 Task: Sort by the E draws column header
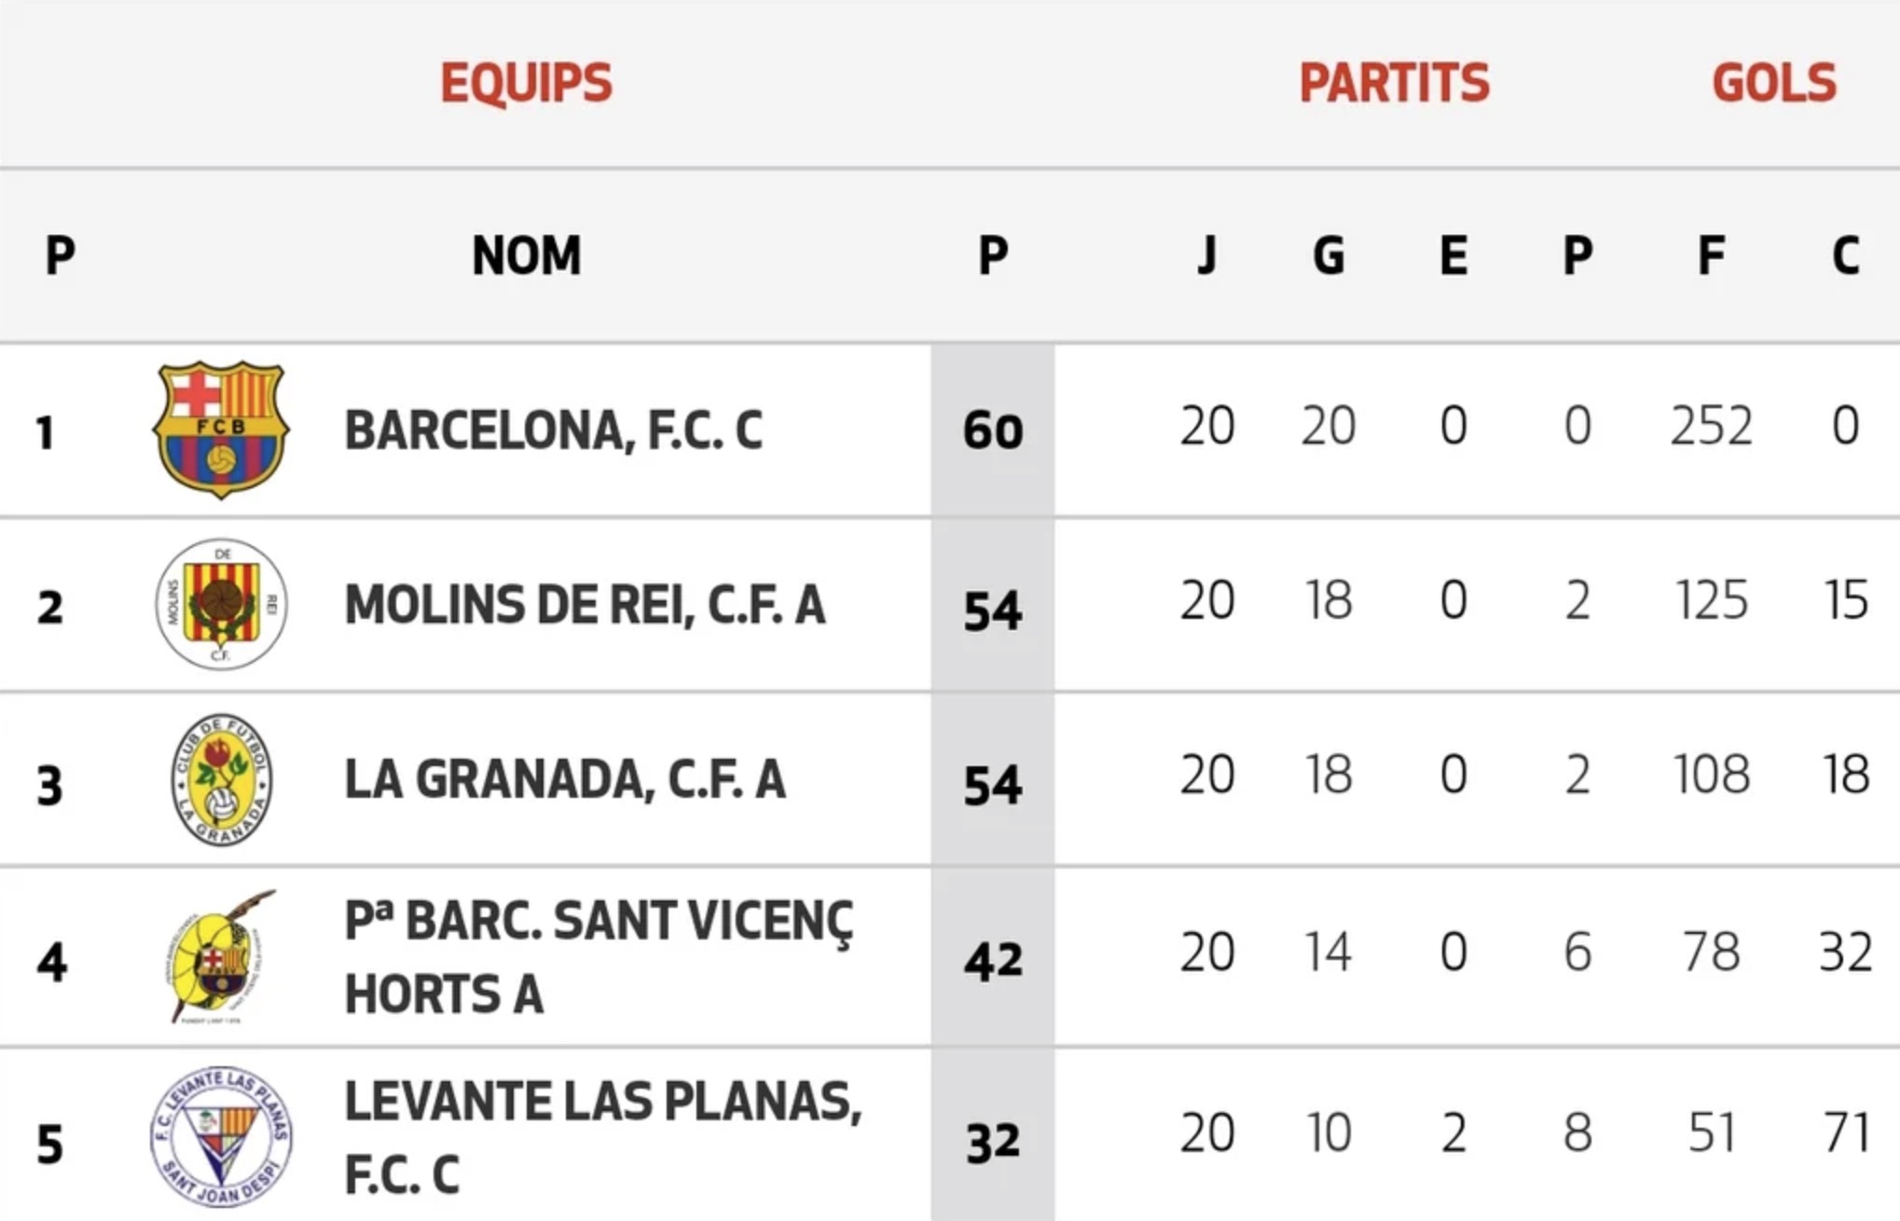point(1453,255)
